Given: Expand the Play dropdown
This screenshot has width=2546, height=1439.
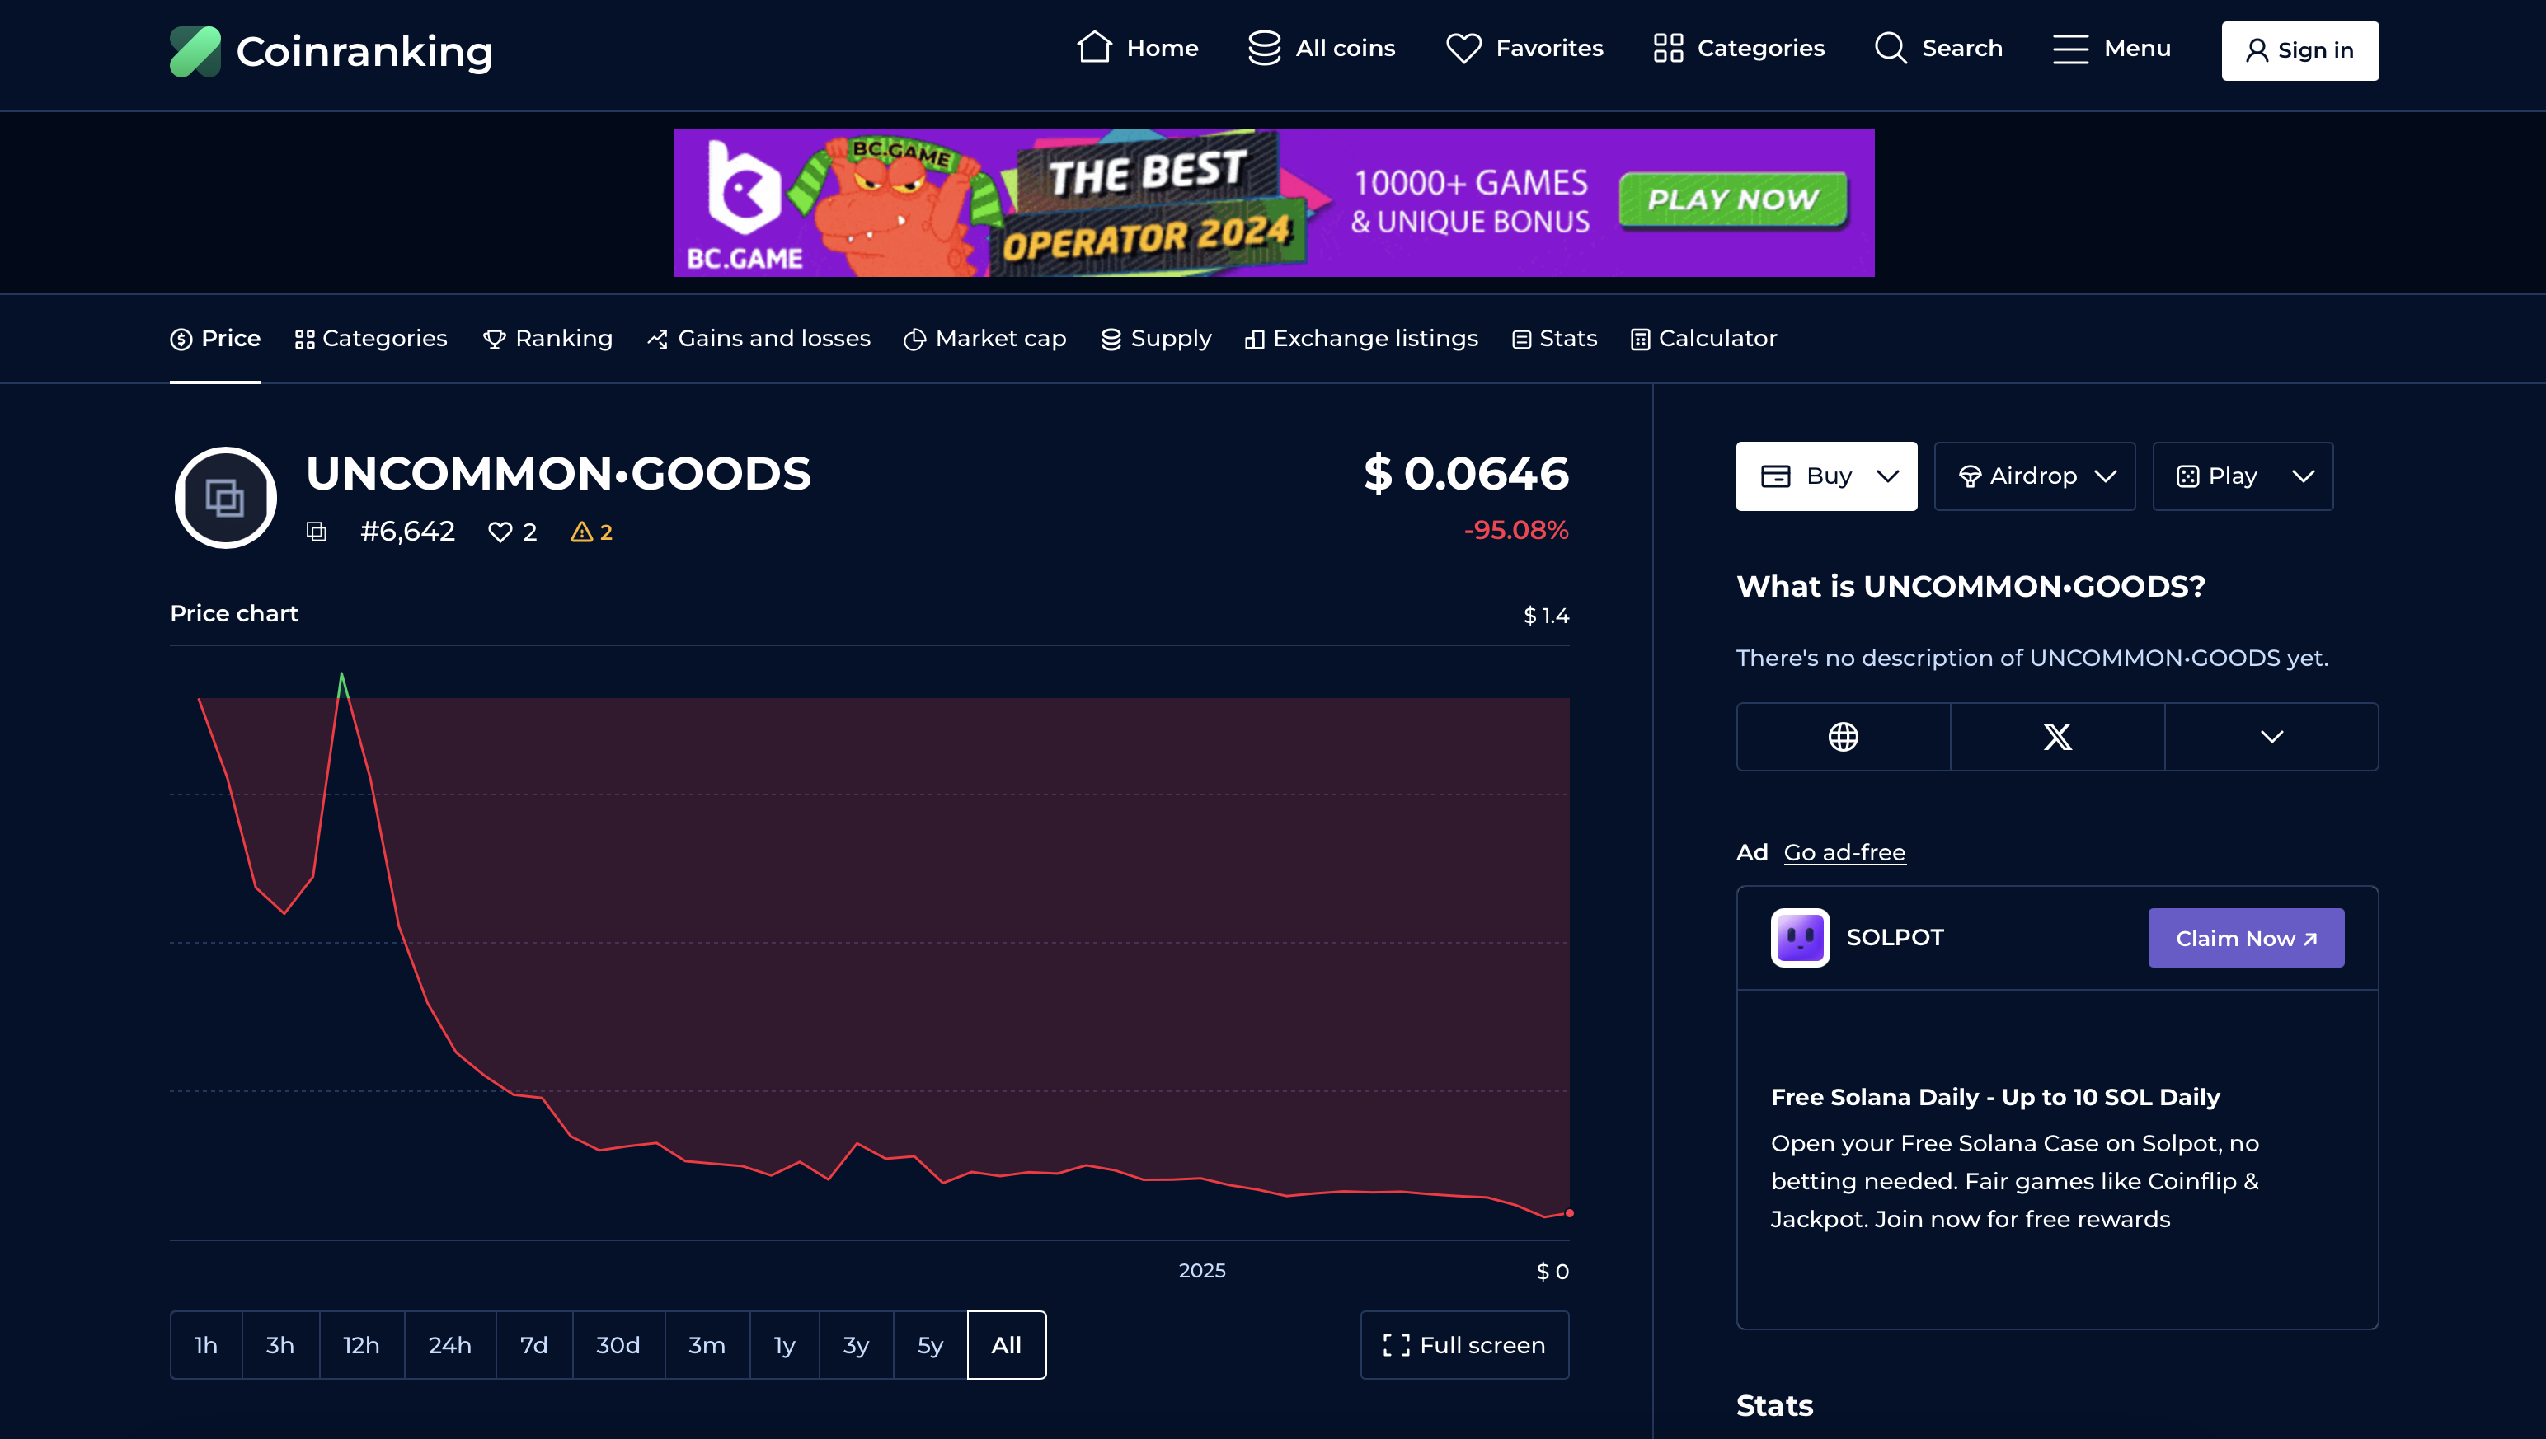Looking at the screenshot, I should (2243, 476).
